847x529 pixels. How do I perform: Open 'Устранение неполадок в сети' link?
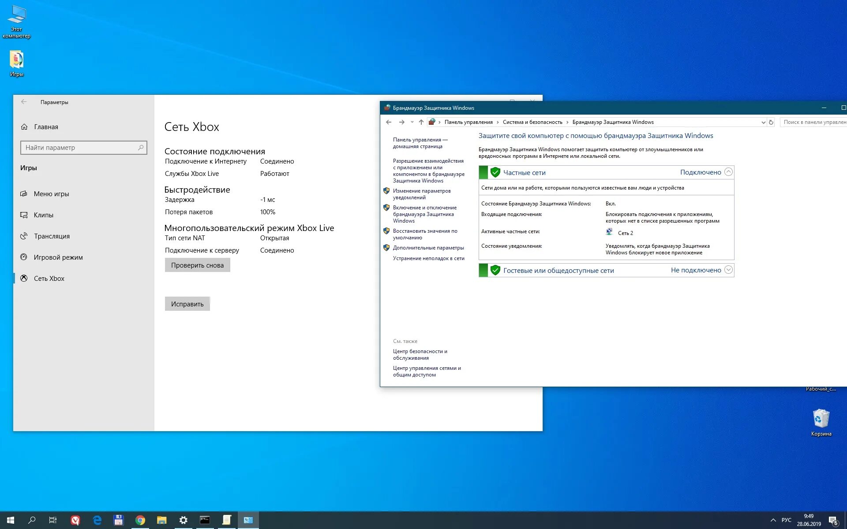pyautogui.click(x=429, y=258)
